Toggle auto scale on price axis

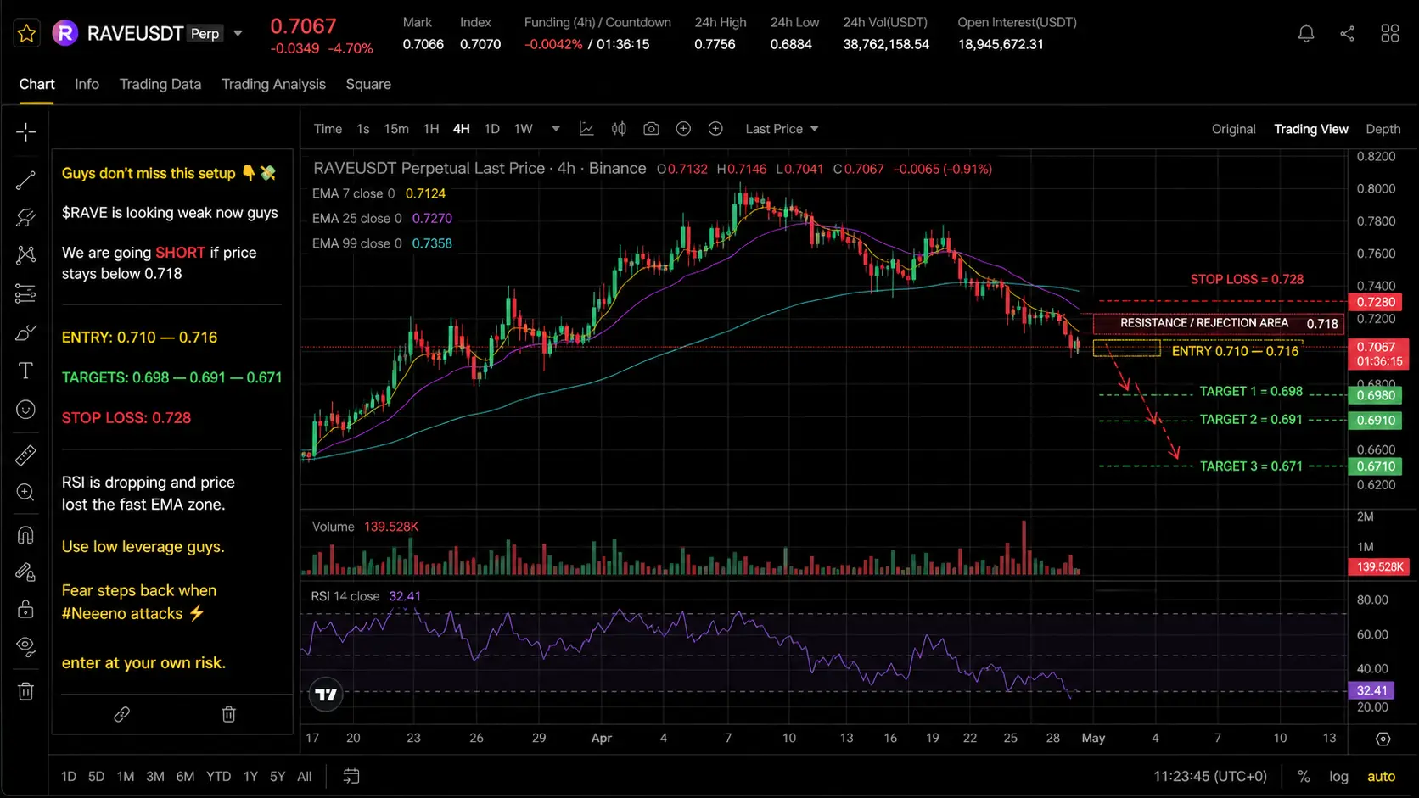1381,776
